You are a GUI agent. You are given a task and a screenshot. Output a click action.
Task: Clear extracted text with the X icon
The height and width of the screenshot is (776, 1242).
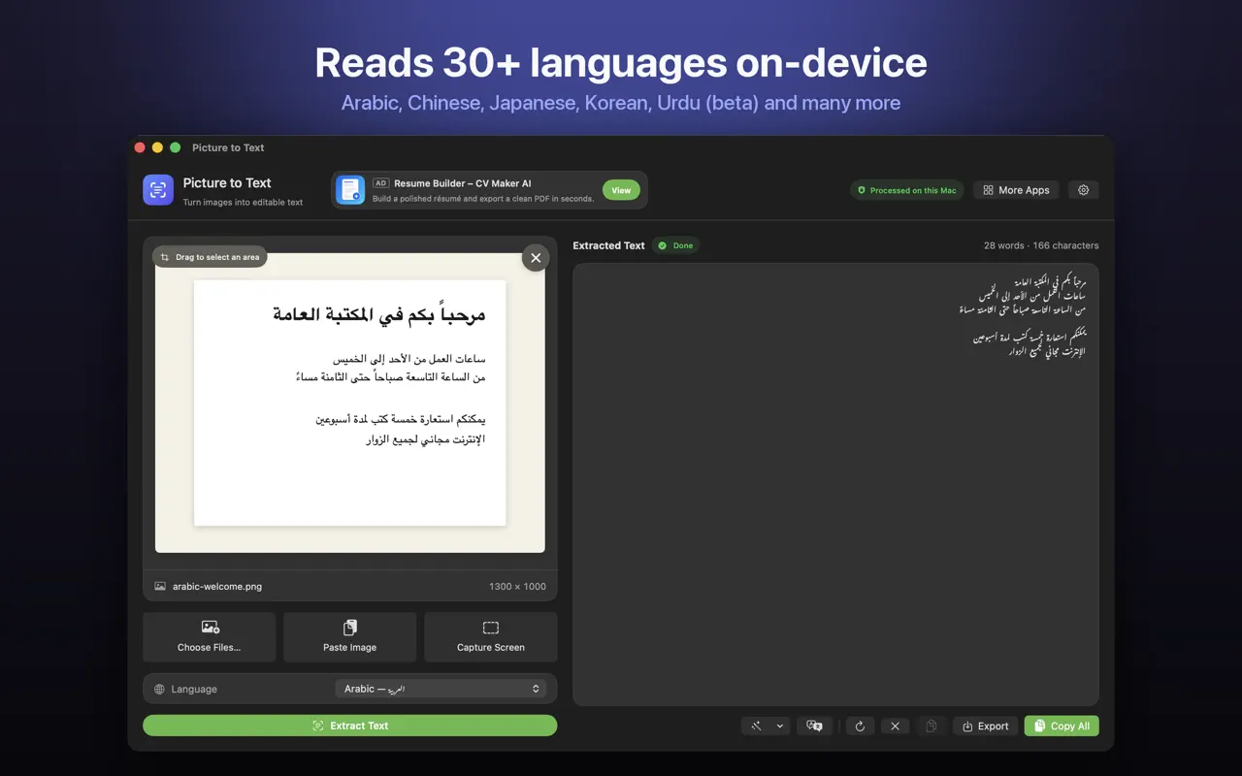tap(896, 726)
